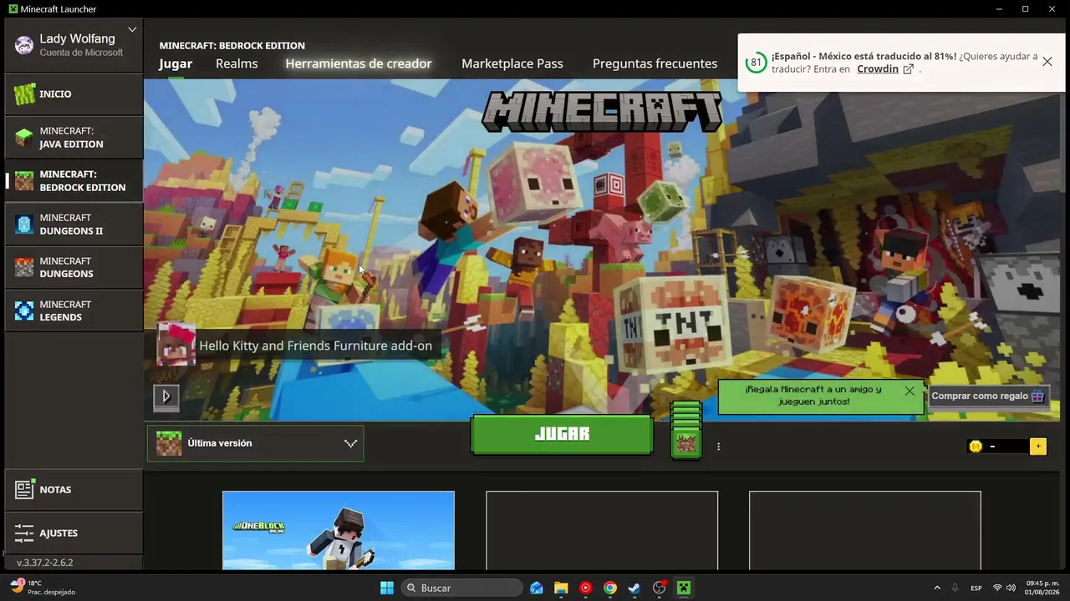Open the Última versión dropdown

pyautogui.click(x=256, y=443)
